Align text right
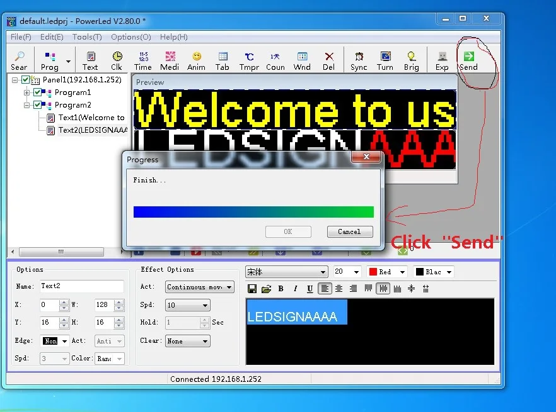 (x=354, y=289)
